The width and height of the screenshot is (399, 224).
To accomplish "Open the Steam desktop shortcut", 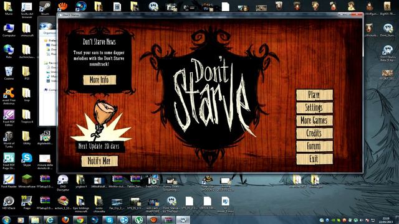I will tap(45, 9).
